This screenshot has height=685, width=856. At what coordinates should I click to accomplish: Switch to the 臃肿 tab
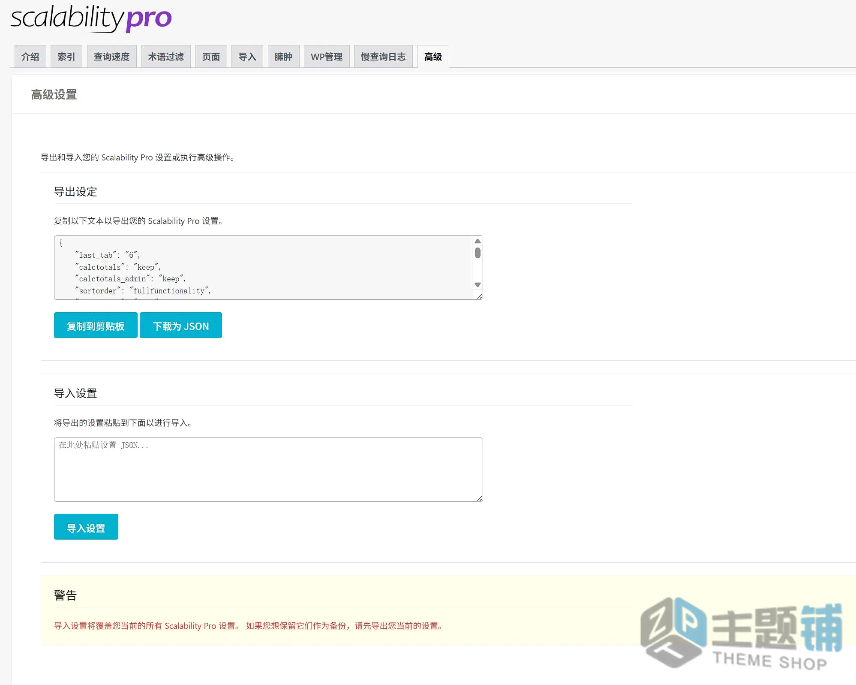point(283,57)
